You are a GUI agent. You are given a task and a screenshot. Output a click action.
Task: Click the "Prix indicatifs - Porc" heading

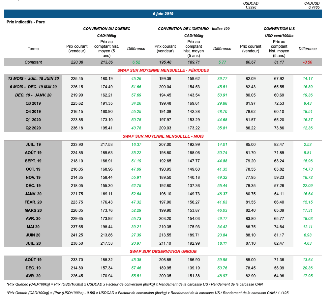tap(26, 22)
